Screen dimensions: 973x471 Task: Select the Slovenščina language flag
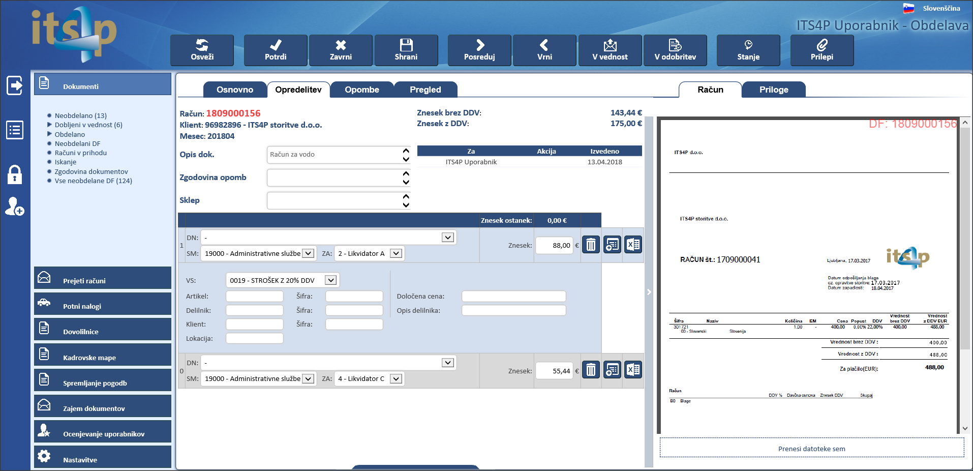[908, 8]
